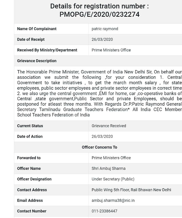The width and height of the screenshot is (182, 218).
Task: Click the Current Status label
Action: [30, 126]
